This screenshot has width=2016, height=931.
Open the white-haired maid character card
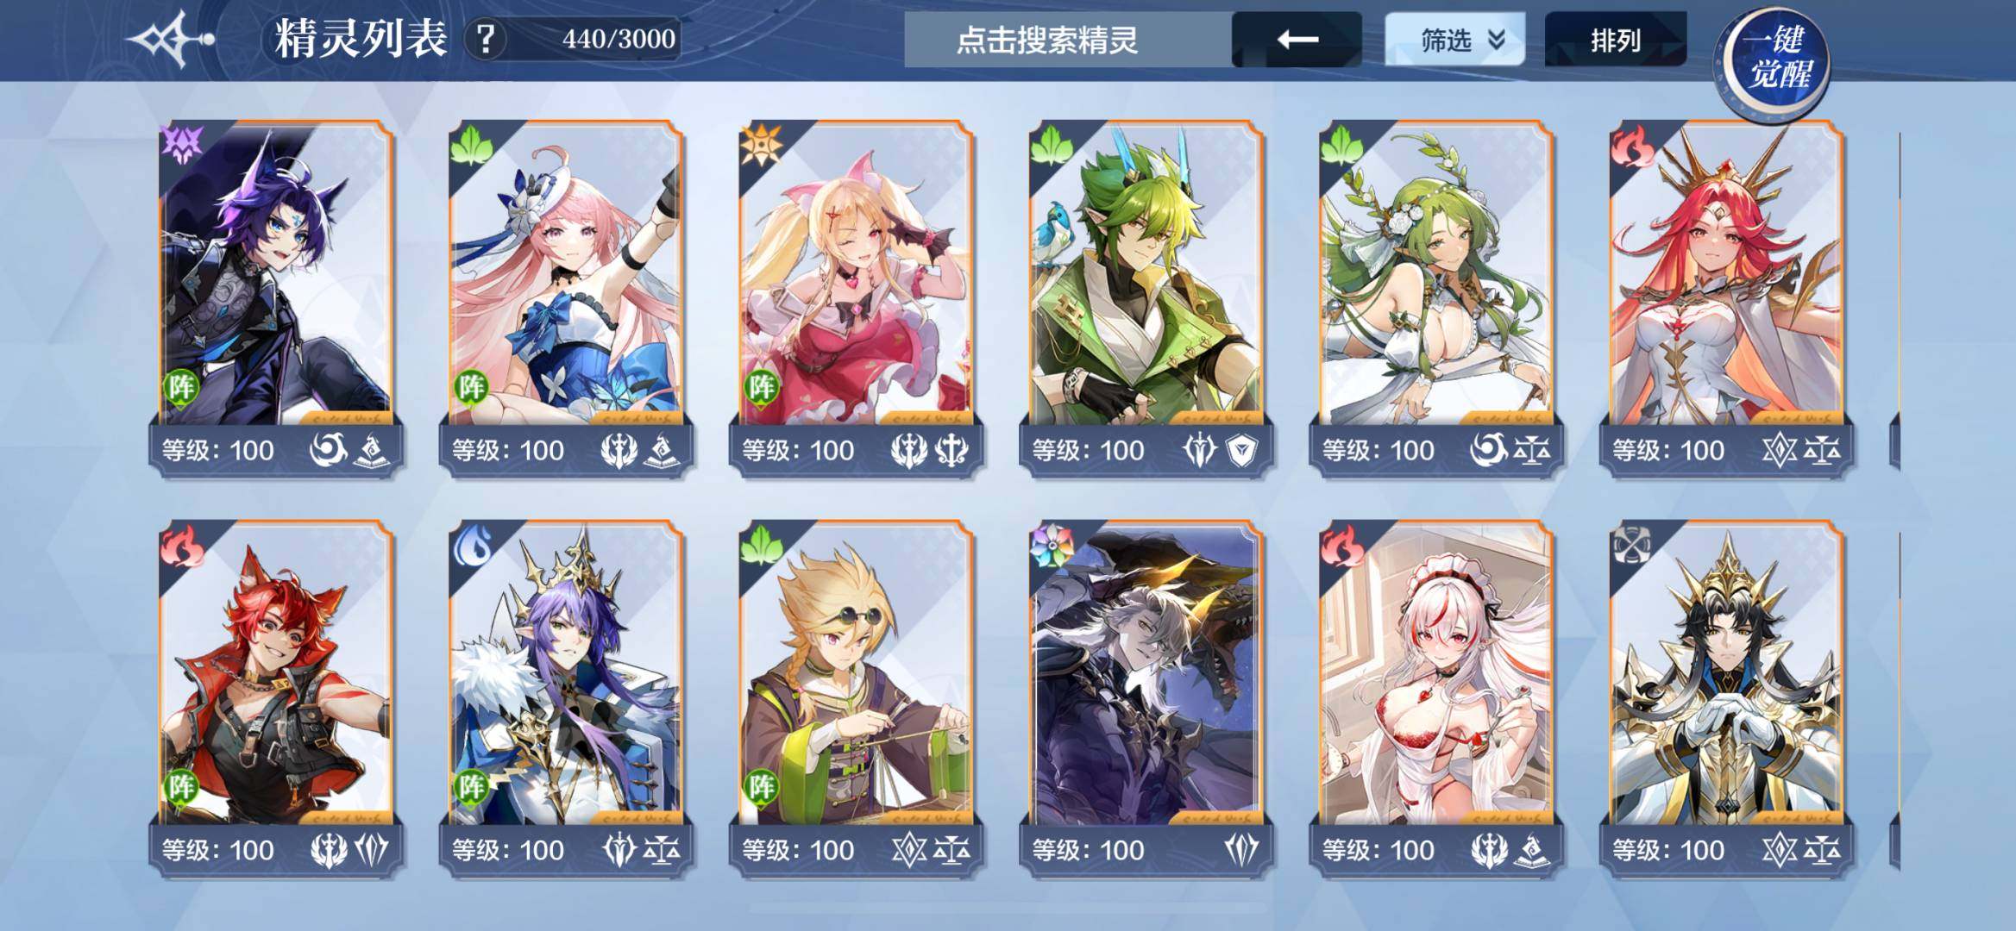tap(1435, 698)
